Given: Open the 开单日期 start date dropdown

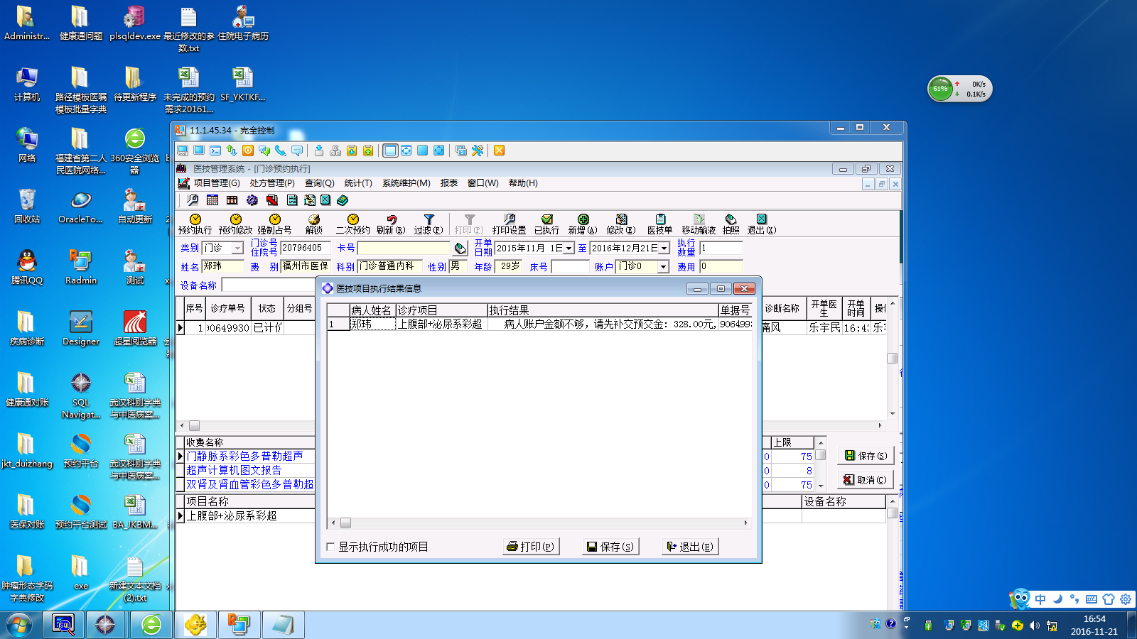Looking at the screenshot, I should [568, 248].
